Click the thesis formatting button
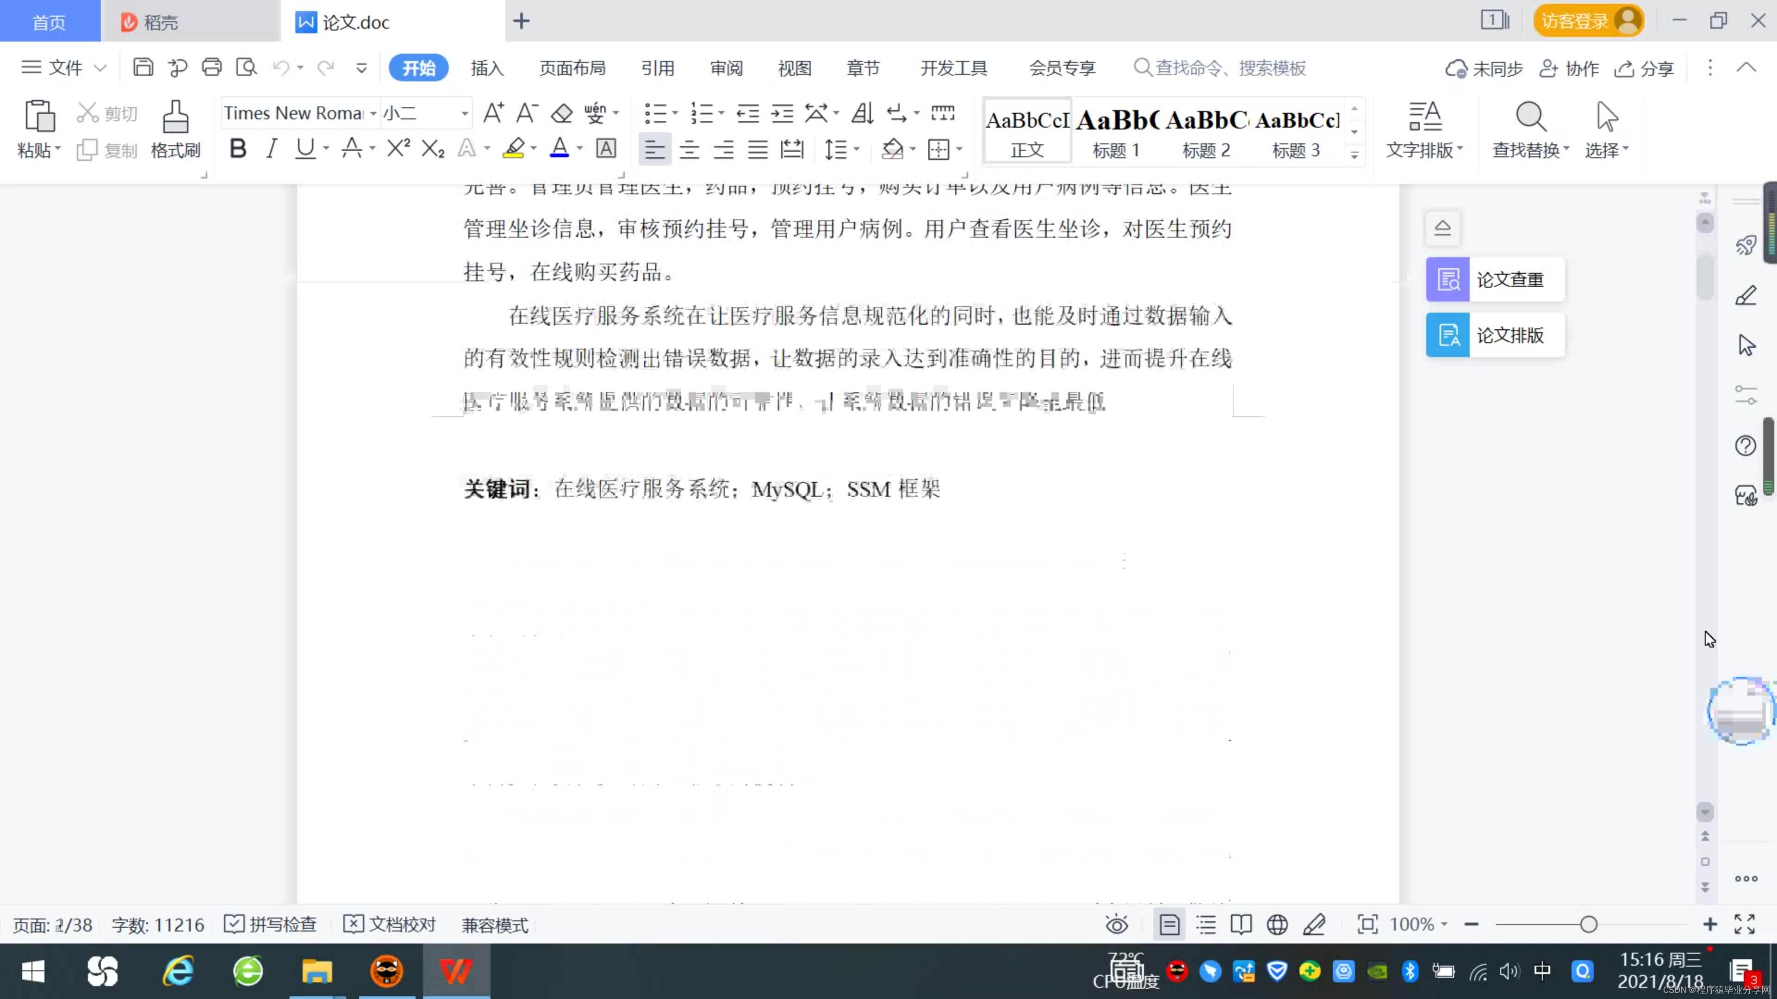Image resolution: width=1777 pixels, height=999 pixels. [1495, 335]
